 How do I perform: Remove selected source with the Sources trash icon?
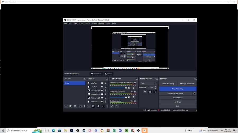(x=93, y=106)
